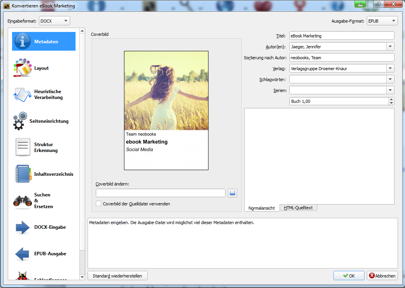Expand the Ausgabe-Format EPUB dropdown

382,21
